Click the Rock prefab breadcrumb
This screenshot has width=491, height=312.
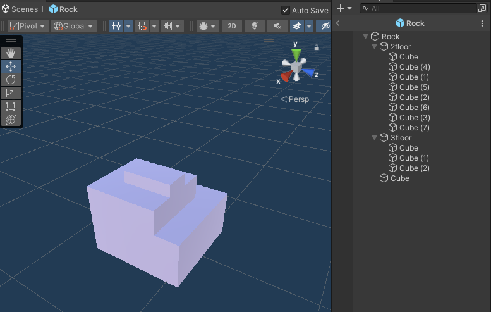(x=63, y=9)
